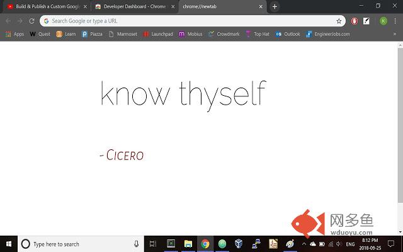Open the paint palette app in taskbar

[290, 244]
